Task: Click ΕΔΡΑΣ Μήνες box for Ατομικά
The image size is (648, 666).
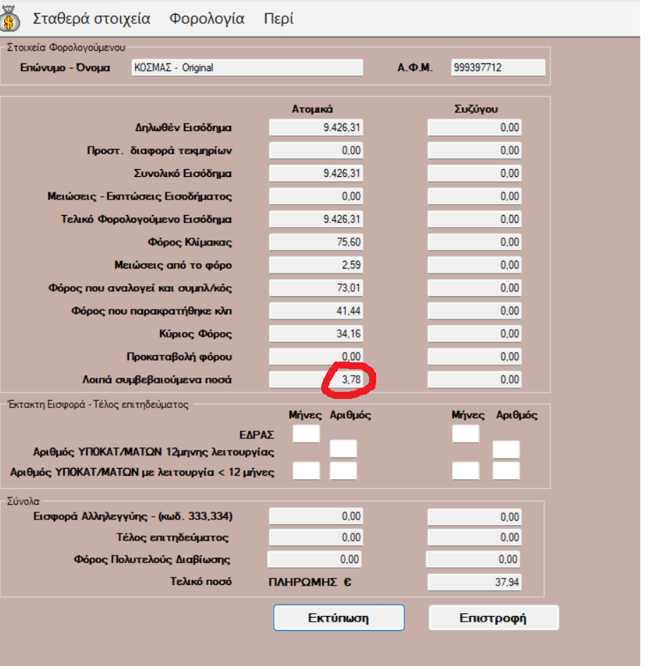Action: tap(306, 434)
